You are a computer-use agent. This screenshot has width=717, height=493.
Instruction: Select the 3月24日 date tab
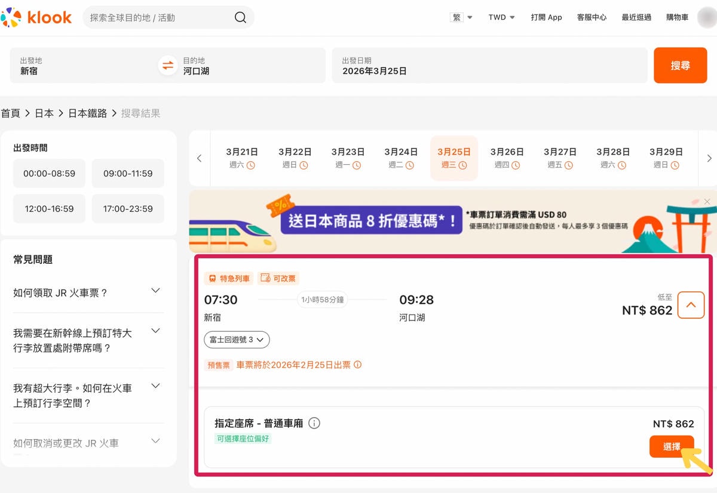(x=401, y=158)
